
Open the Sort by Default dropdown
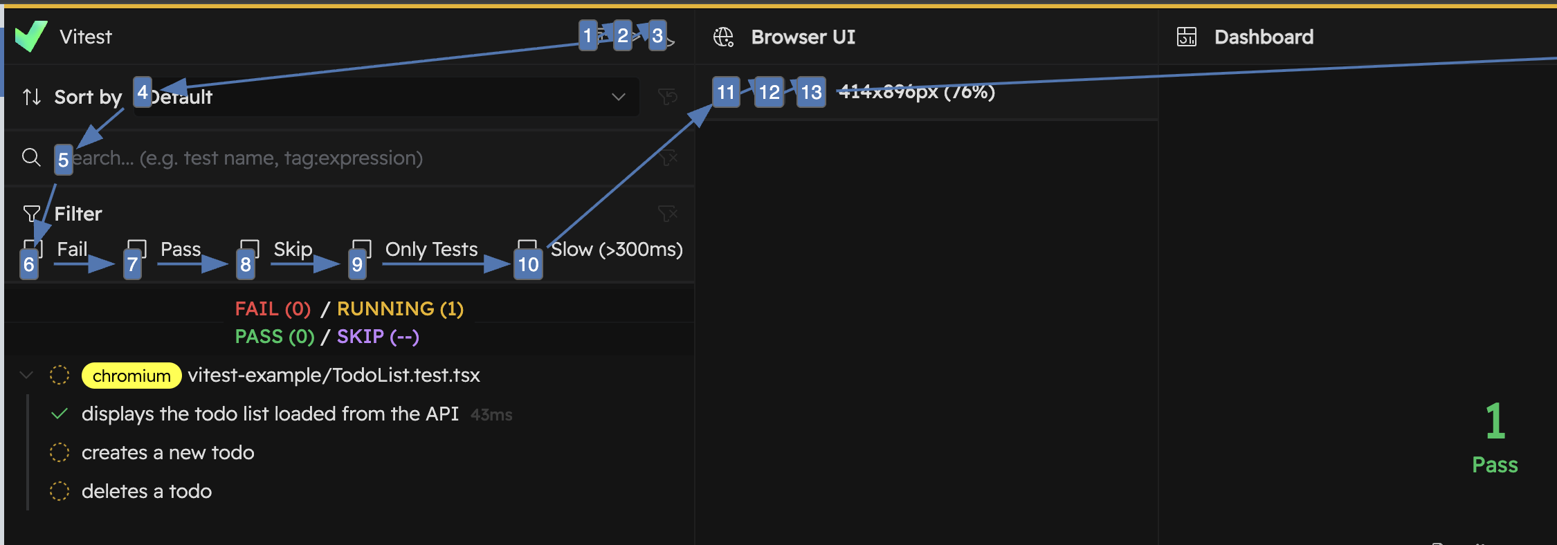click(x=386, y=97)
